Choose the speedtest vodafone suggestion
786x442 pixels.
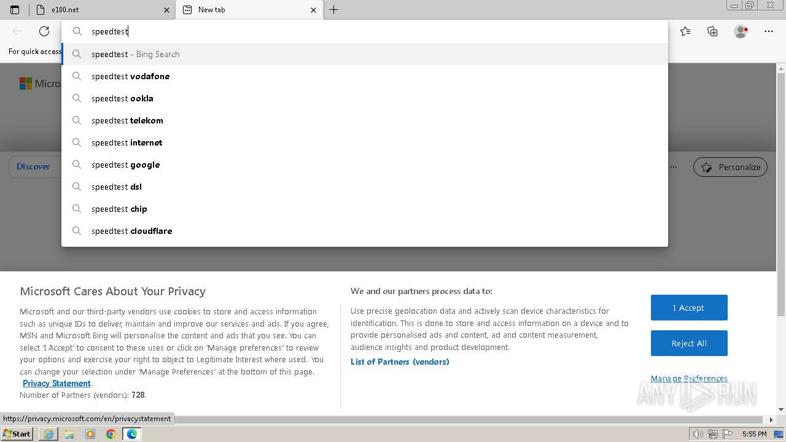(x=365, y=76)
